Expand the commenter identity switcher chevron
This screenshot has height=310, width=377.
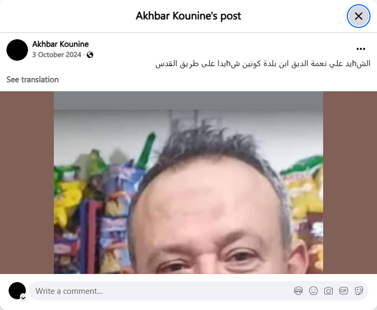(23, 298)
